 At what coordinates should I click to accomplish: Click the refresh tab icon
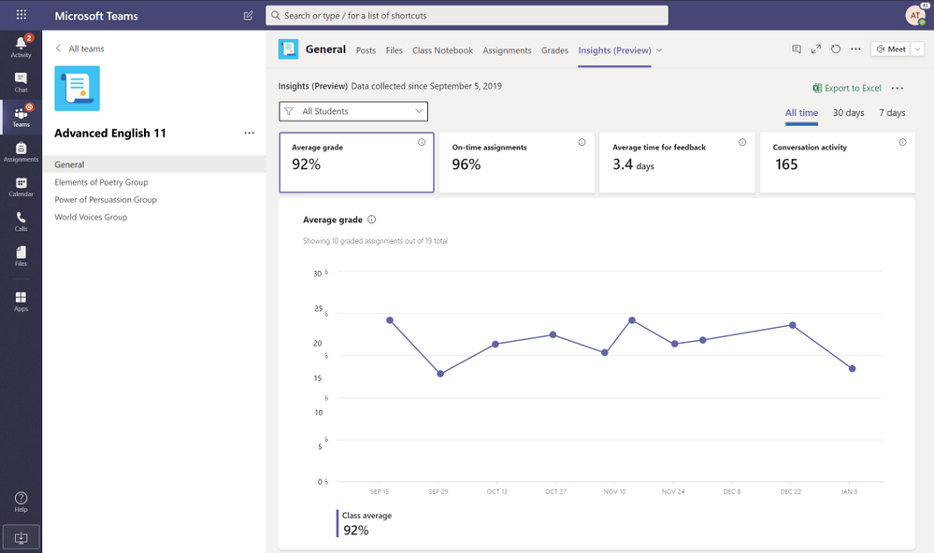[x=836, y=50]
